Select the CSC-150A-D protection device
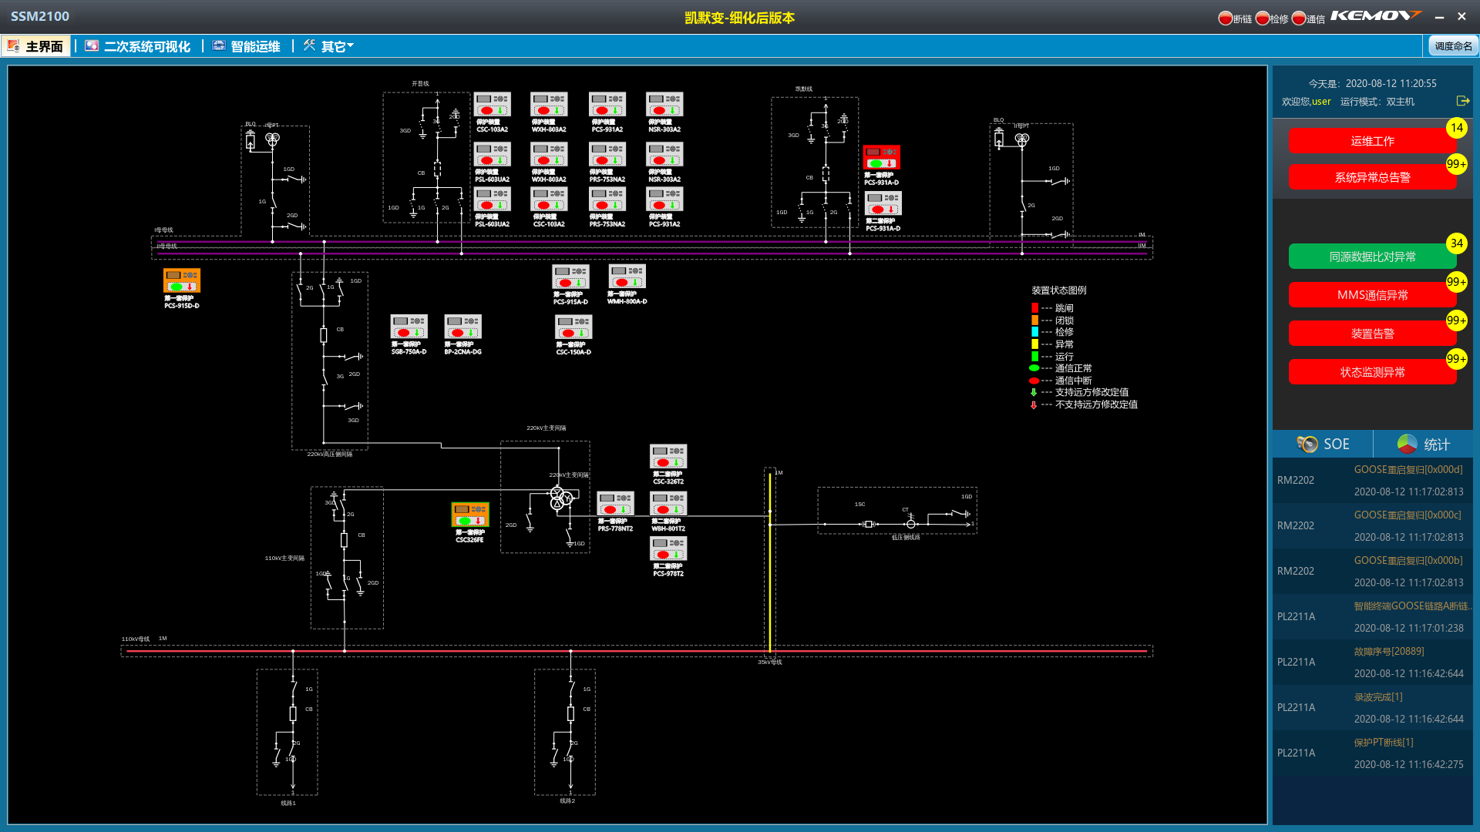 [573, 327]
